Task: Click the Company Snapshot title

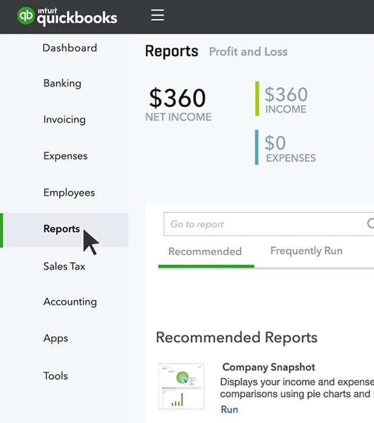Action: tap(268, 367)
